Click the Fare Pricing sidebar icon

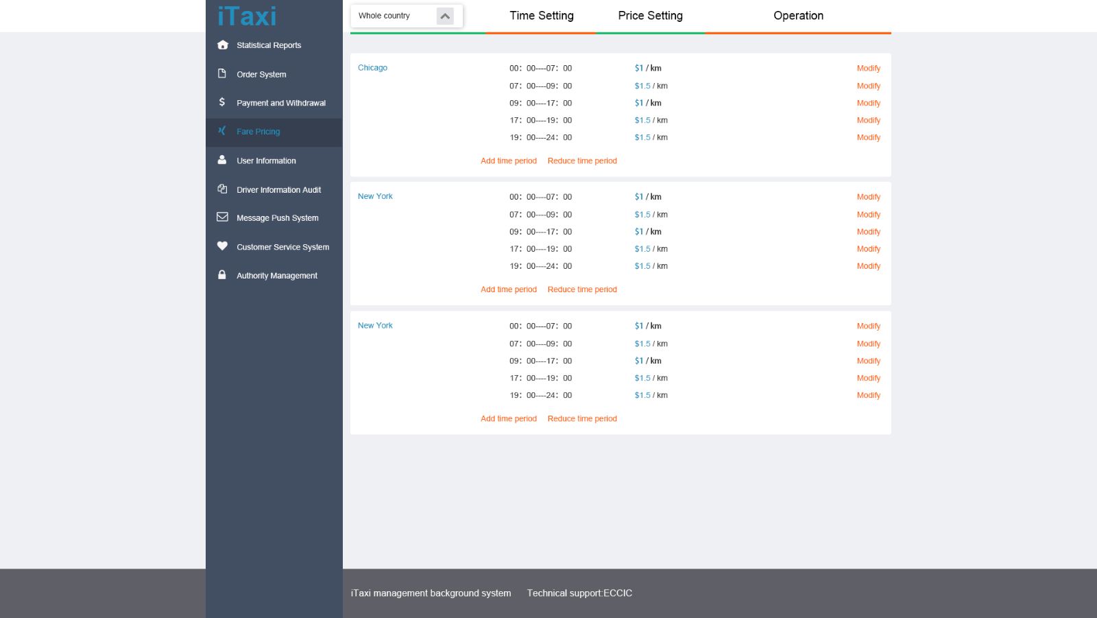click(222, 130)
